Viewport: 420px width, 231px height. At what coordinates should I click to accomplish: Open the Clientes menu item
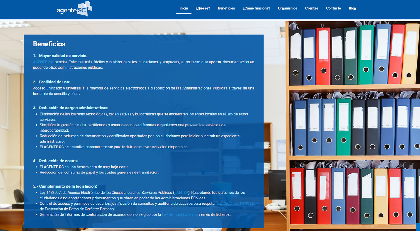(x=312, y=8)
